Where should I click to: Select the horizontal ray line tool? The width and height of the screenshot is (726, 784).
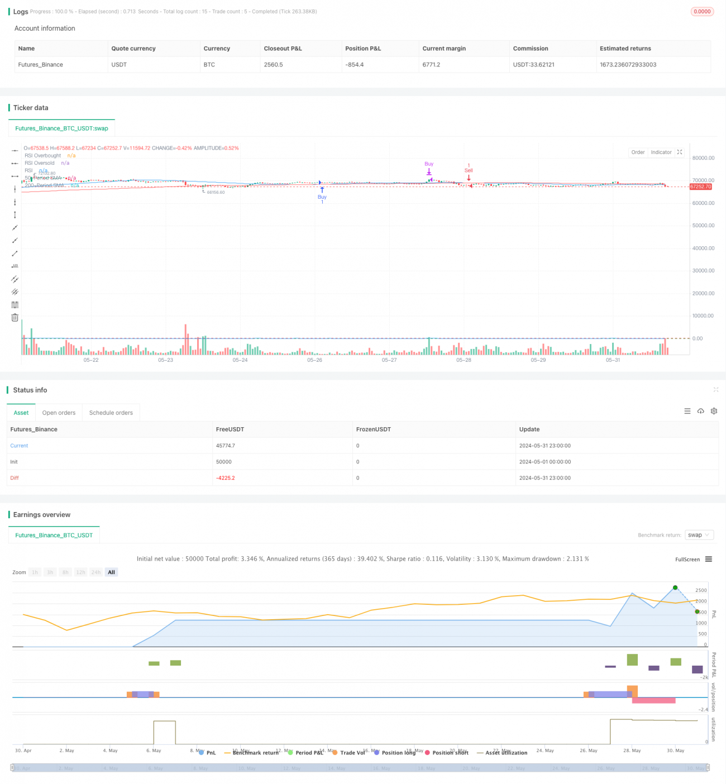(x=15, y=164)
